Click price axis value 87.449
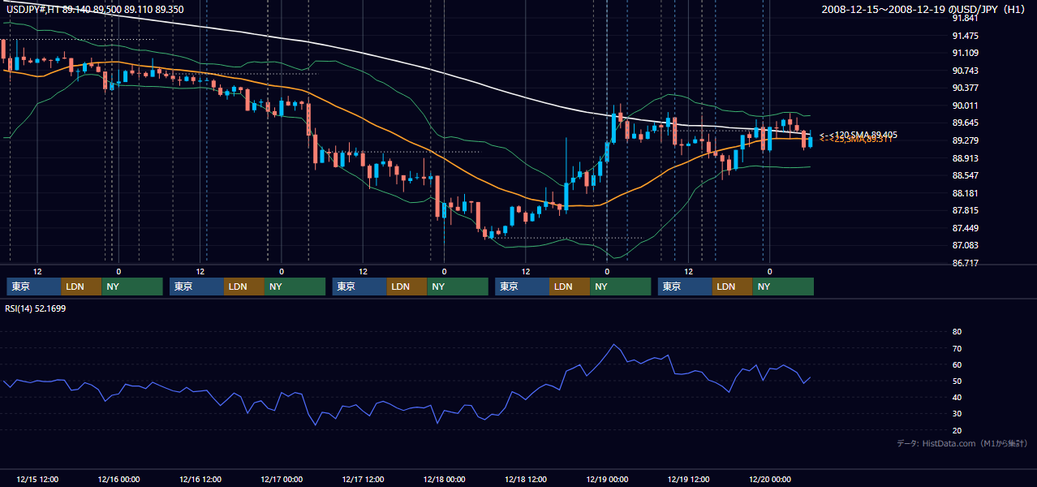The image size is (1037, 487). click(965, 228)
